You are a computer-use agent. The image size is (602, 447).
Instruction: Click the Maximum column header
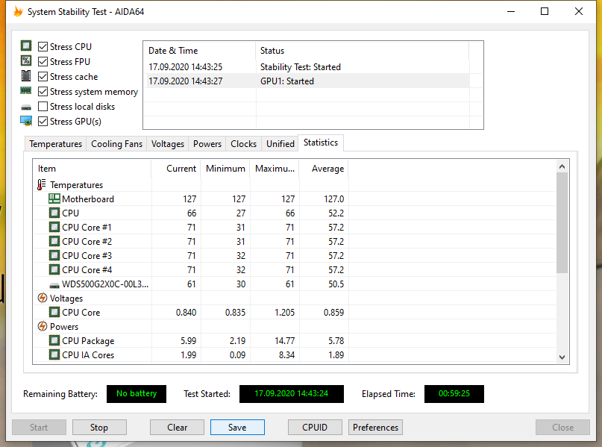pos(275,169)
